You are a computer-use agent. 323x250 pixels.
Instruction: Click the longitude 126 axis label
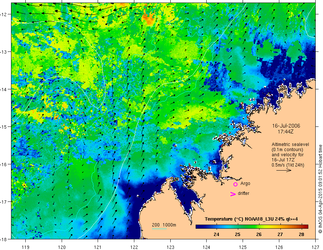click(279, 247)
